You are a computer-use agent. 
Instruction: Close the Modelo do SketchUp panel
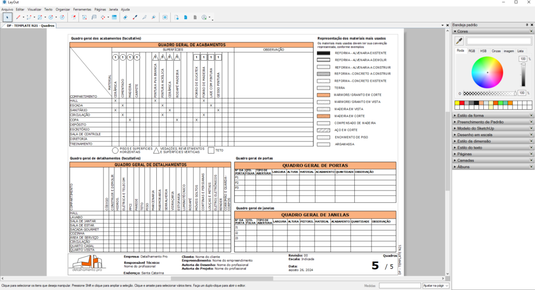pos(531,129)
